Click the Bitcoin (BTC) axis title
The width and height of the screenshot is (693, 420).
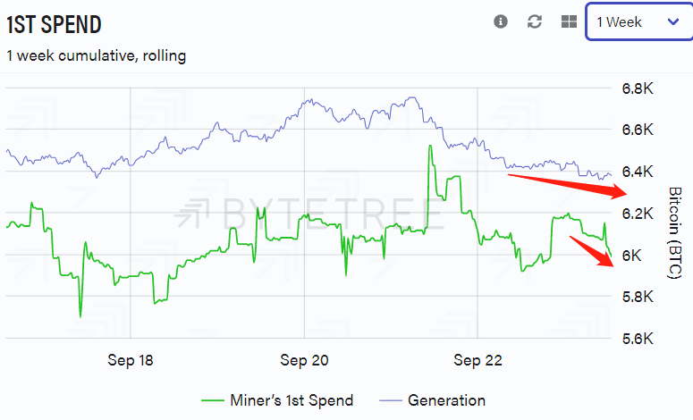point(675,234)
